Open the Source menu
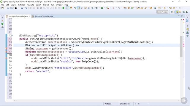 pos(13,5)
